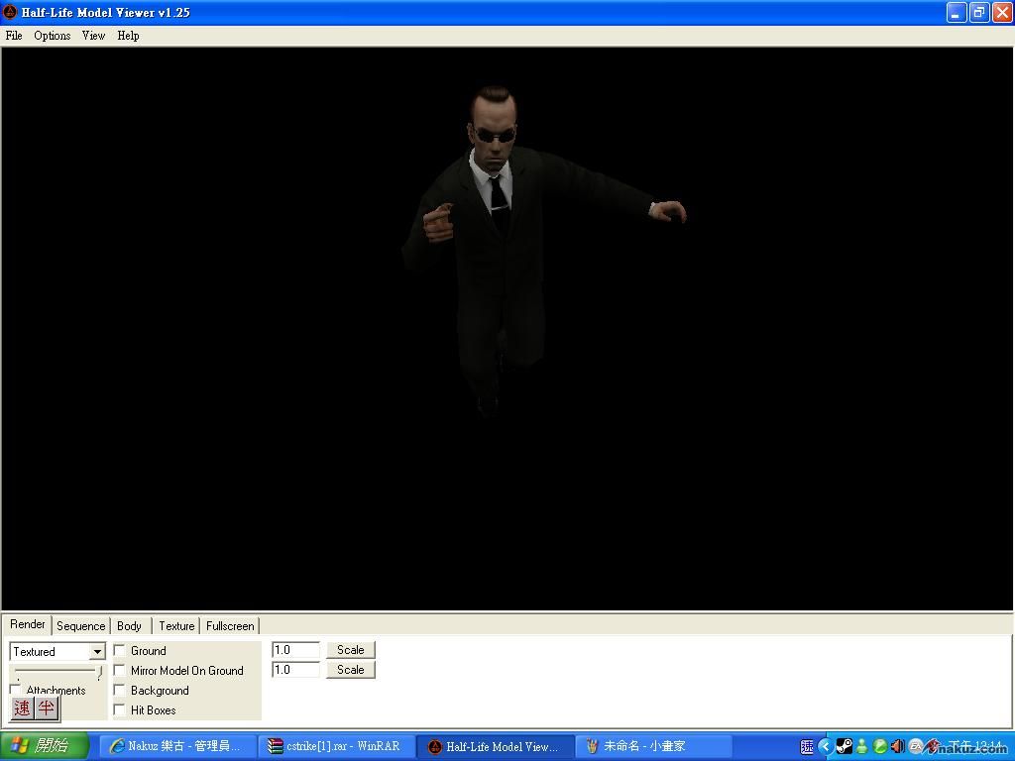Switch to the Fullscreen tab
The height and width of the screenshot is (761, 1015).
click(230, 626)
